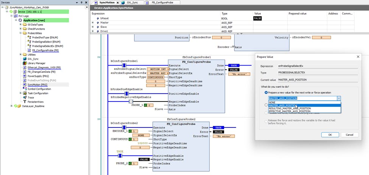The width and height of the screenshot is (369, 175).
Task: Click the FB_ConfigureProbe function block icon in tree
Action: (x=29, y=50)
